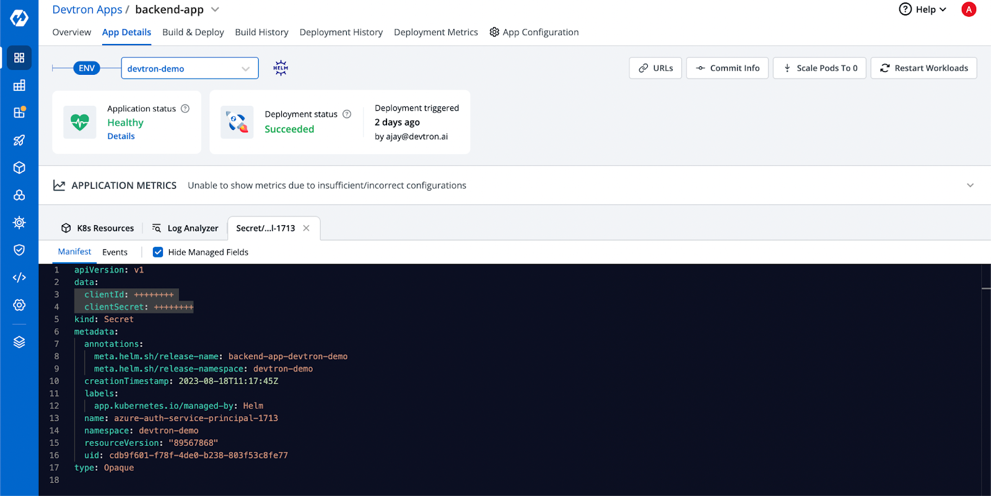Click the Succeeded deployment status text
The image size is (991, 496).
coord(289,129)
